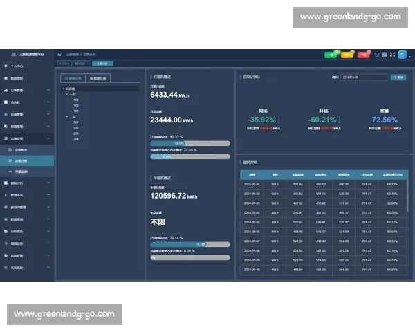
Task: Click the bell notification icon in header
Action: [378, 54]
